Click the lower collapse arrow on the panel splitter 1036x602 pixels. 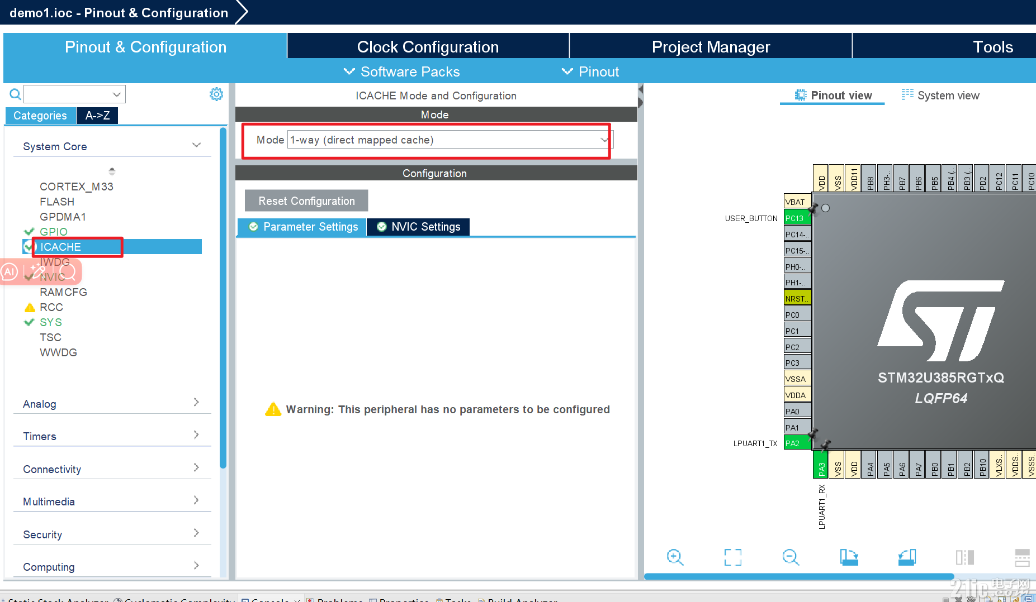pyautogui.click(x=641, y=102)
